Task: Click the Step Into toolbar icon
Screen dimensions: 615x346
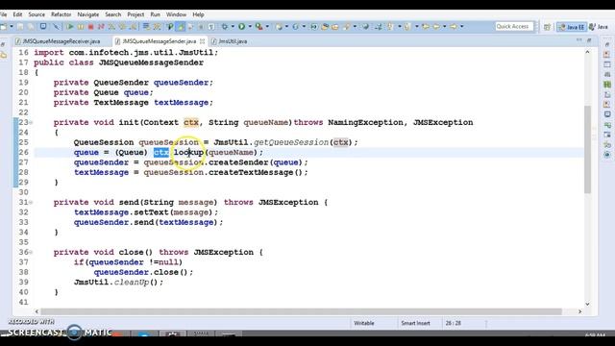Action: tap(111, 27)
